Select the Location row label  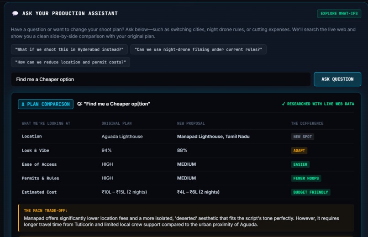click(x=32, y=137)
